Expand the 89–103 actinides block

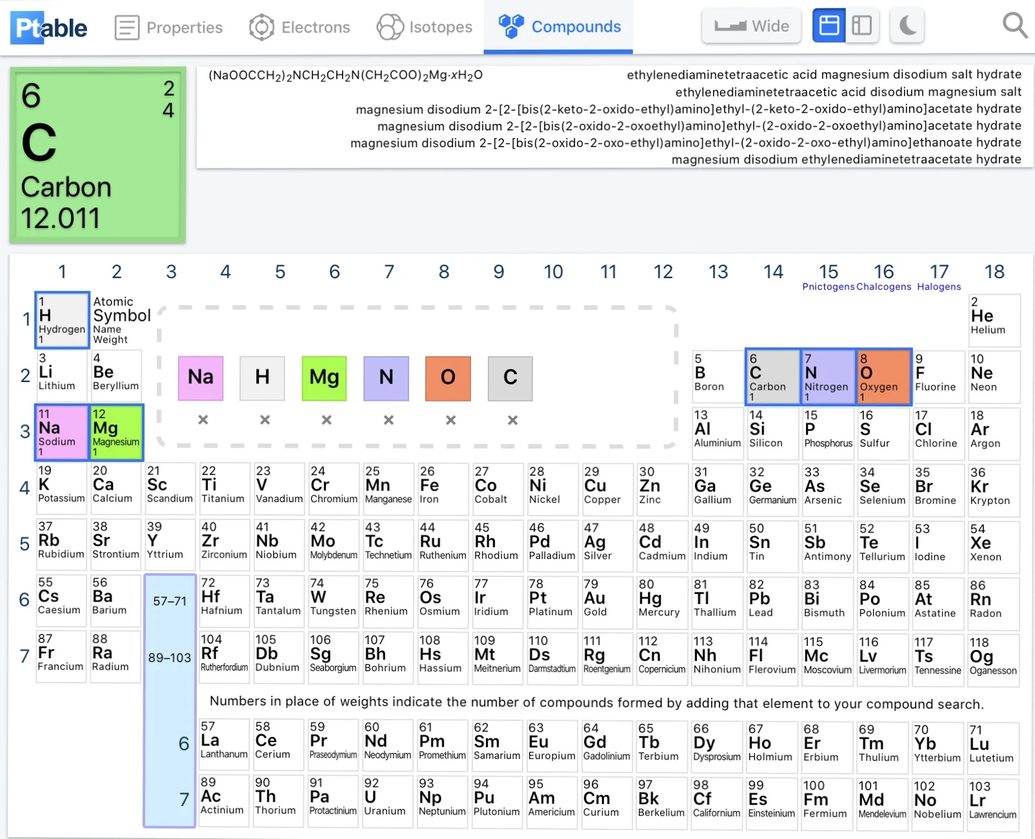click(x=170, y=658)
